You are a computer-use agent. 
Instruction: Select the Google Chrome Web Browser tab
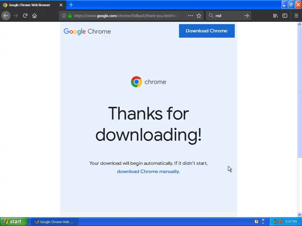click(x=33, y=5)
